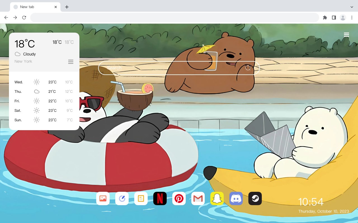Select the New tab tab
The height and width of the screenshot is (223, 358).
(x=35, y=7)
